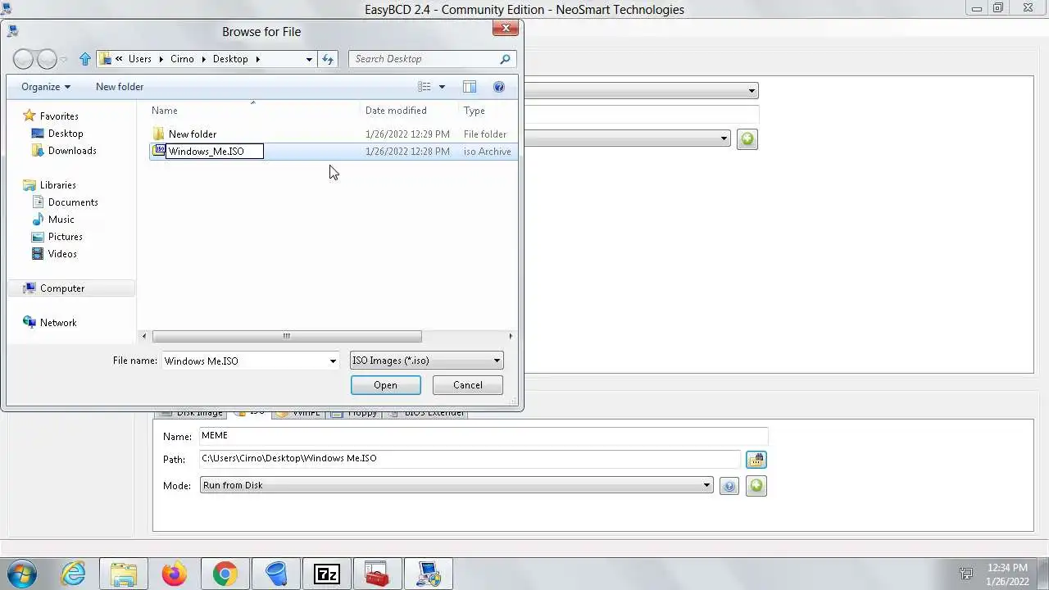Go up one folder level with arrow
Viewport: 1049px width, 590px height.
[x=85, y=59]
